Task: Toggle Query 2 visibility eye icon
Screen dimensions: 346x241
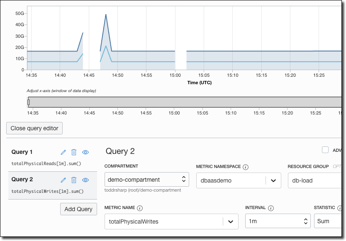Action: click(x=85, y=180)
